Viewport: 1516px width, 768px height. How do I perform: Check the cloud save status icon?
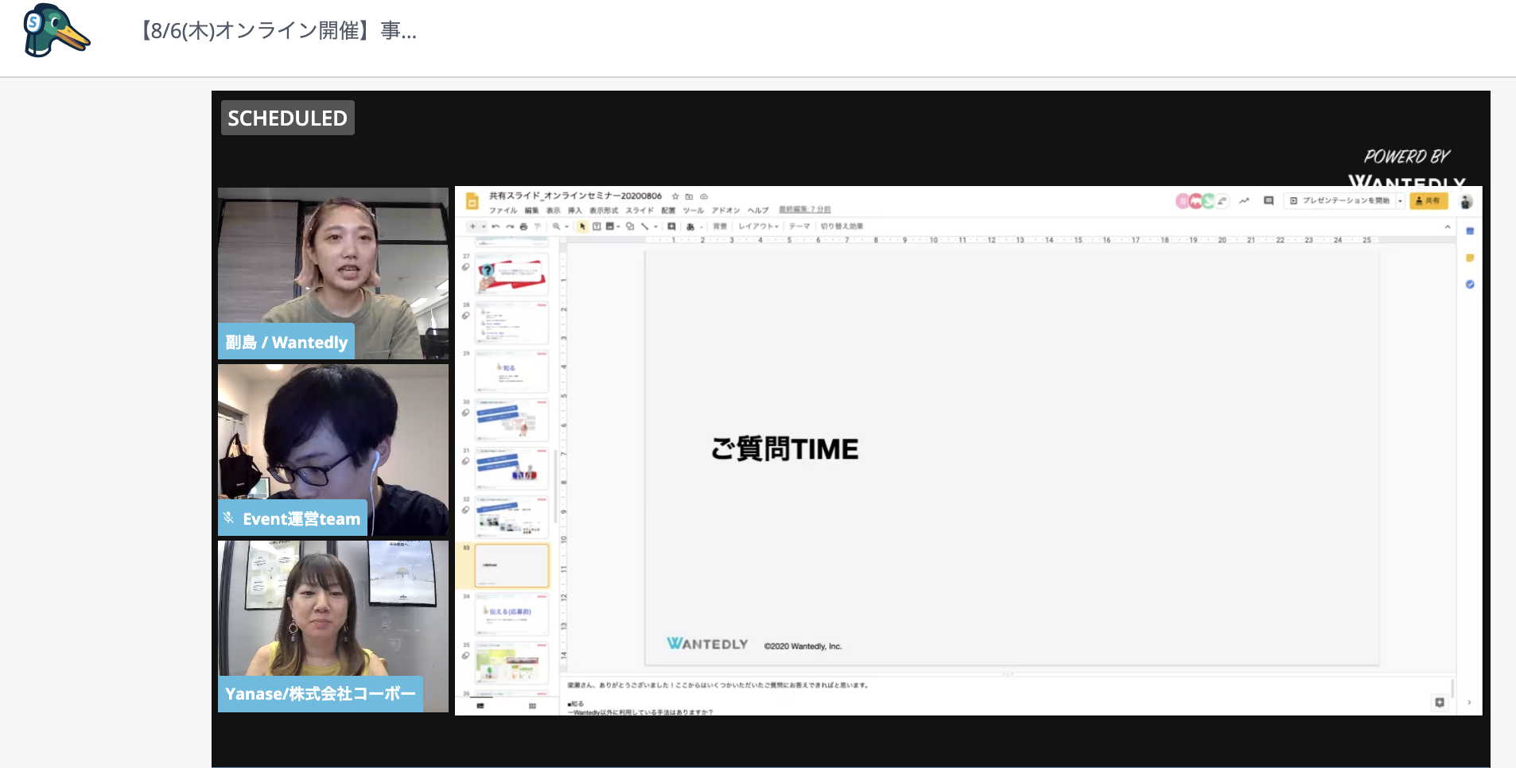[704, 196]
